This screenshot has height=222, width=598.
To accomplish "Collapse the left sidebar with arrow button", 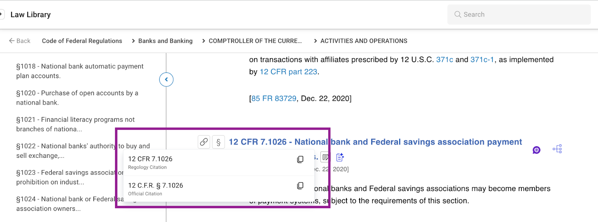I will point(166,79).
